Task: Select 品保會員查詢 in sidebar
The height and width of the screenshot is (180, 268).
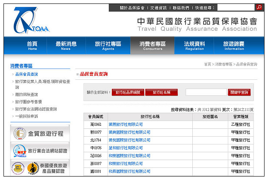Action: (x=27, y=74)
